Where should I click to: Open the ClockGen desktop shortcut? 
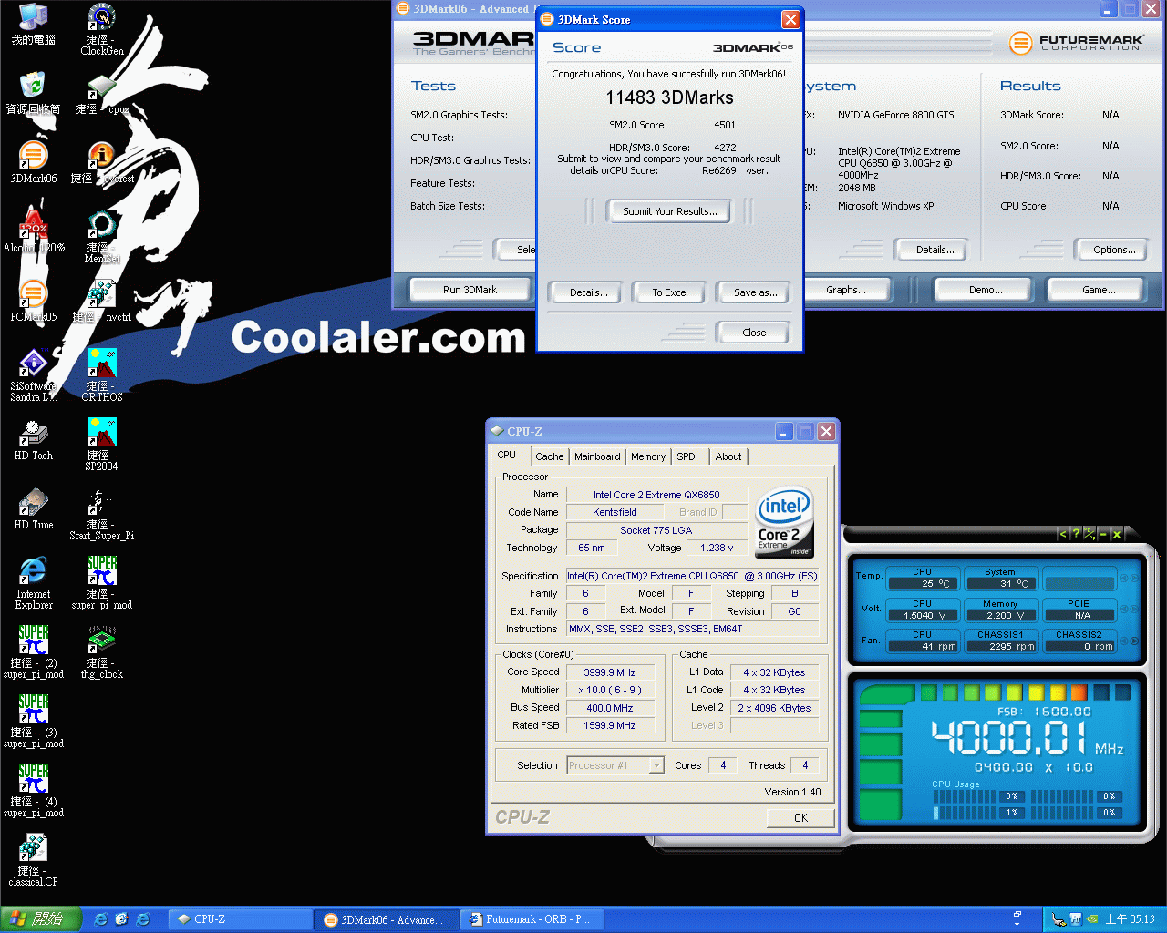102,29
